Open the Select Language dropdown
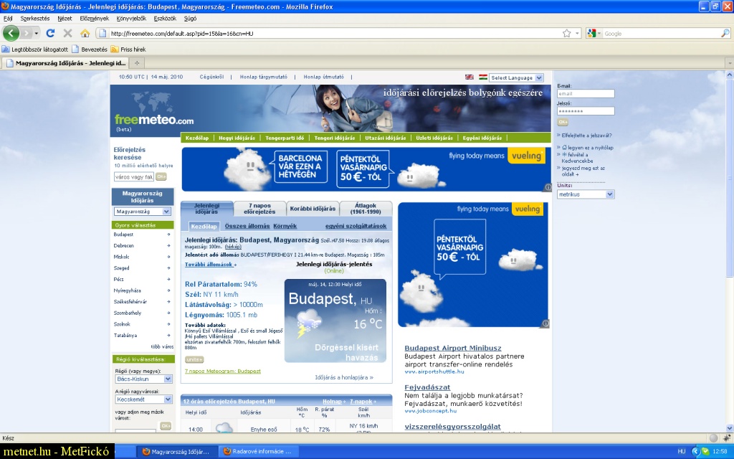734x459 pixels. tap(516, 77)
